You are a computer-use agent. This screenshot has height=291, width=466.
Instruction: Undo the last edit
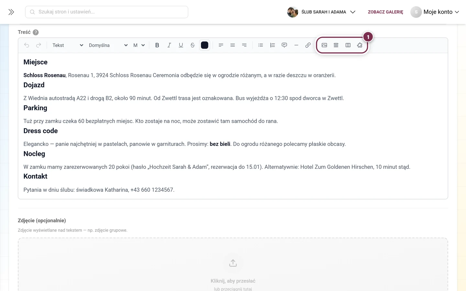[x=27, y=45]
